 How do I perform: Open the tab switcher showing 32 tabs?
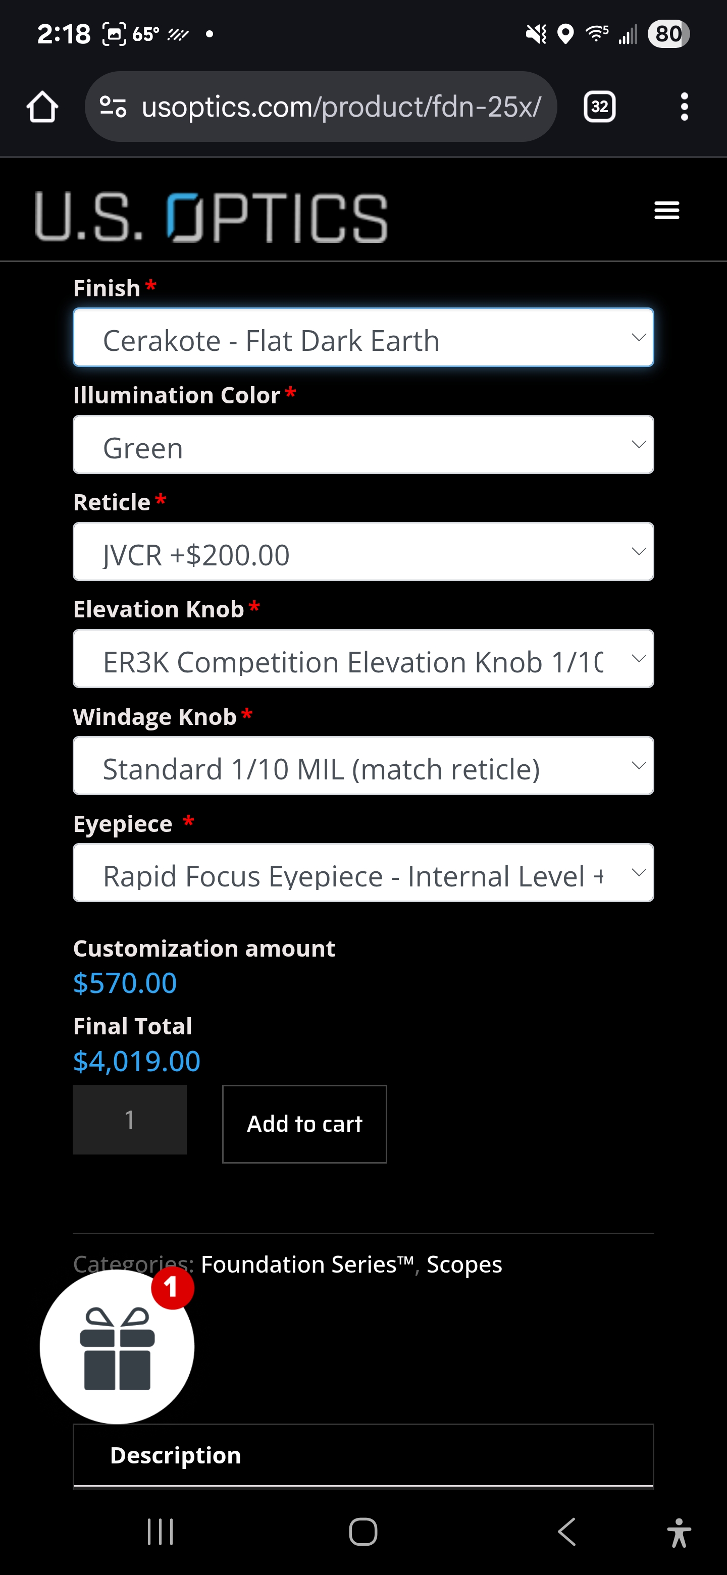point(599,107)
